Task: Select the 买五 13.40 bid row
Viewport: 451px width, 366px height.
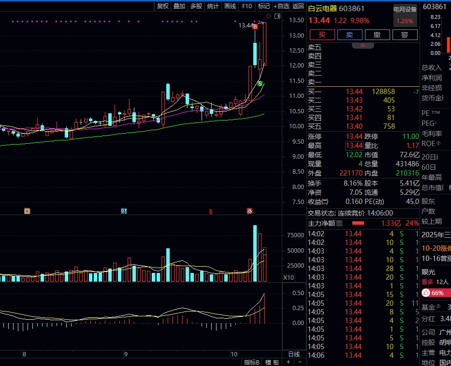Action: coord(364,126)
